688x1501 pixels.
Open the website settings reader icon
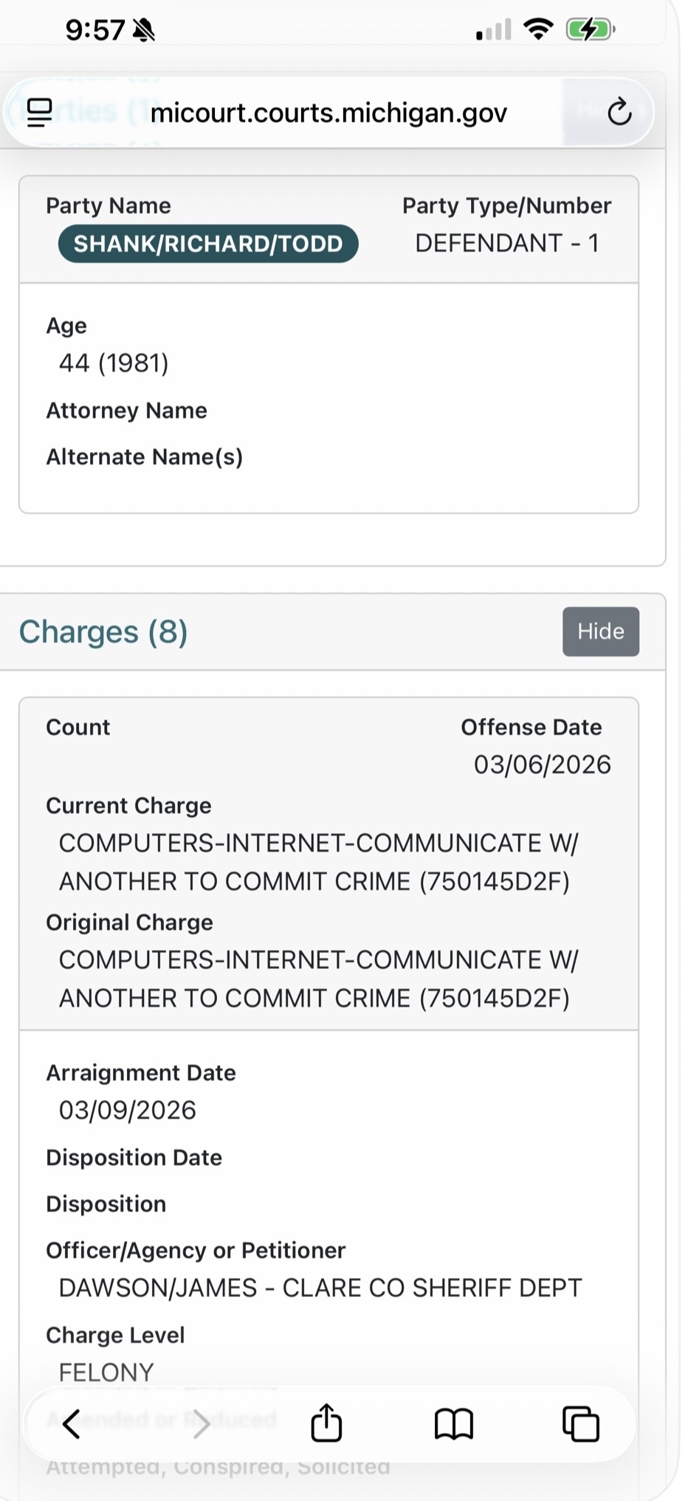click(x=39, y=112)
